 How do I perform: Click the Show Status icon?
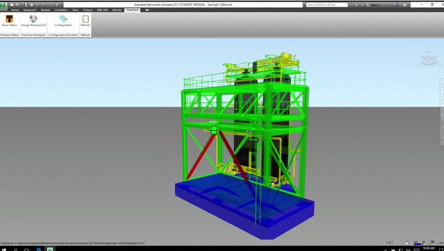pos(9,19)
